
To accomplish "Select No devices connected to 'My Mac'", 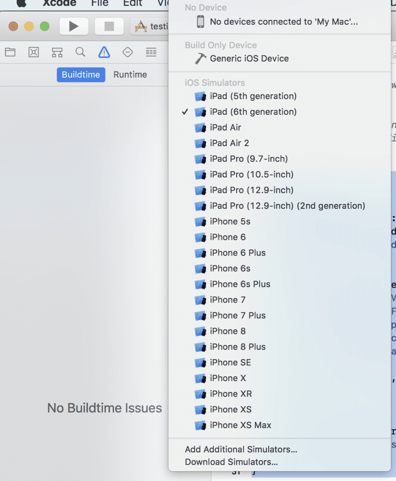I will [279, 22].
